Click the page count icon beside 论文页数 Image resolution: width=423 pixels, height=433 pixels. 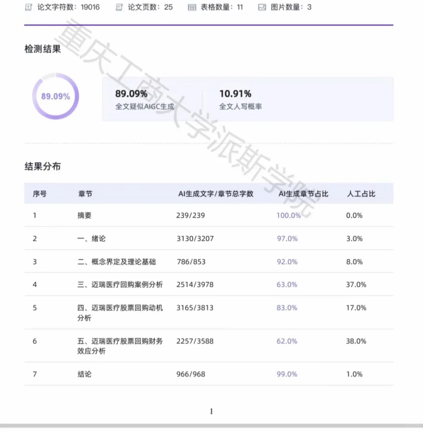coord(119,7)
